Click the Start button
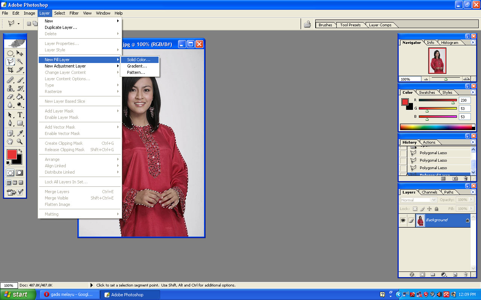The image size is (481, 300). (x=18, y=294)
